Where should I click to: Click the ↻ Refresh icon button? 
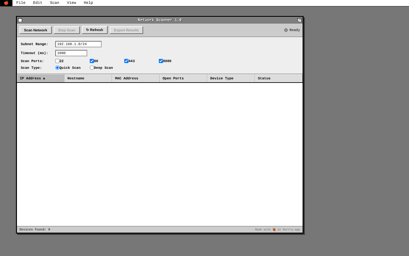(x=94, y=30)
